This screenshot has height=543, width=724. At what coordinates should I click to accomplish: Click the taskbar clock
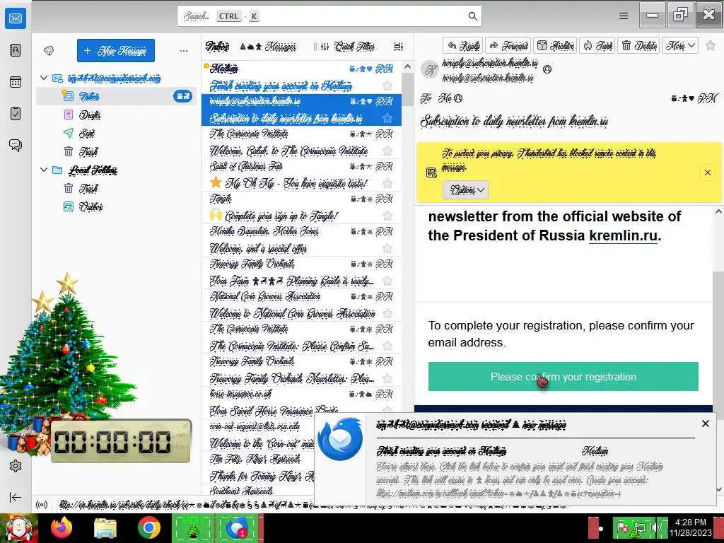pyautogui.click(x=691, y=527)
